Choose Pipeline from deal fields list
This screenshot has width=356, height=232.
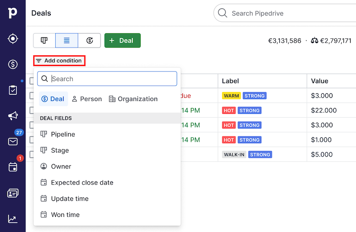click(63, 134)
